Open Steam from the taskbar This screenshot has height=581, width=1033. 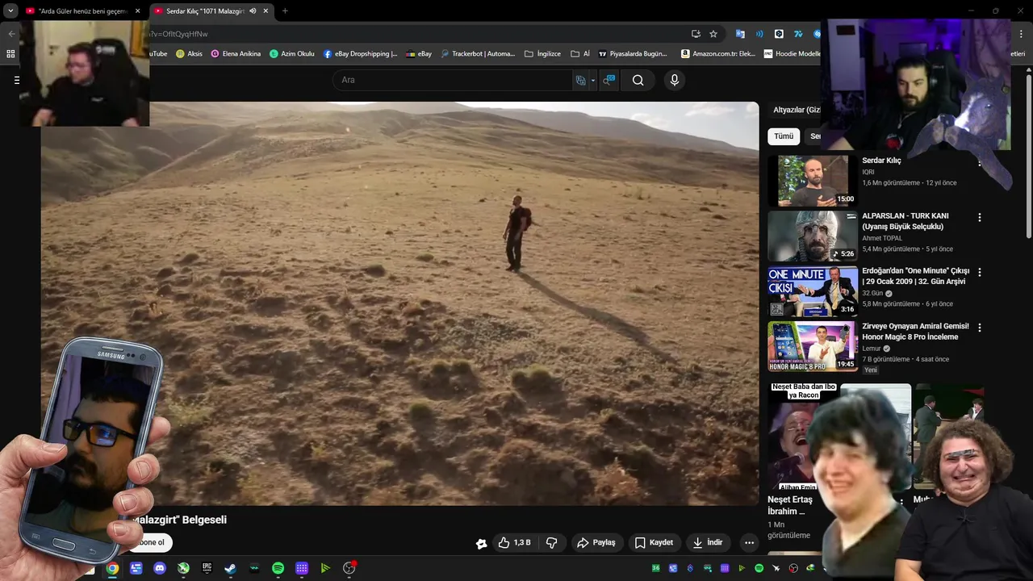[x=230, y=568]
